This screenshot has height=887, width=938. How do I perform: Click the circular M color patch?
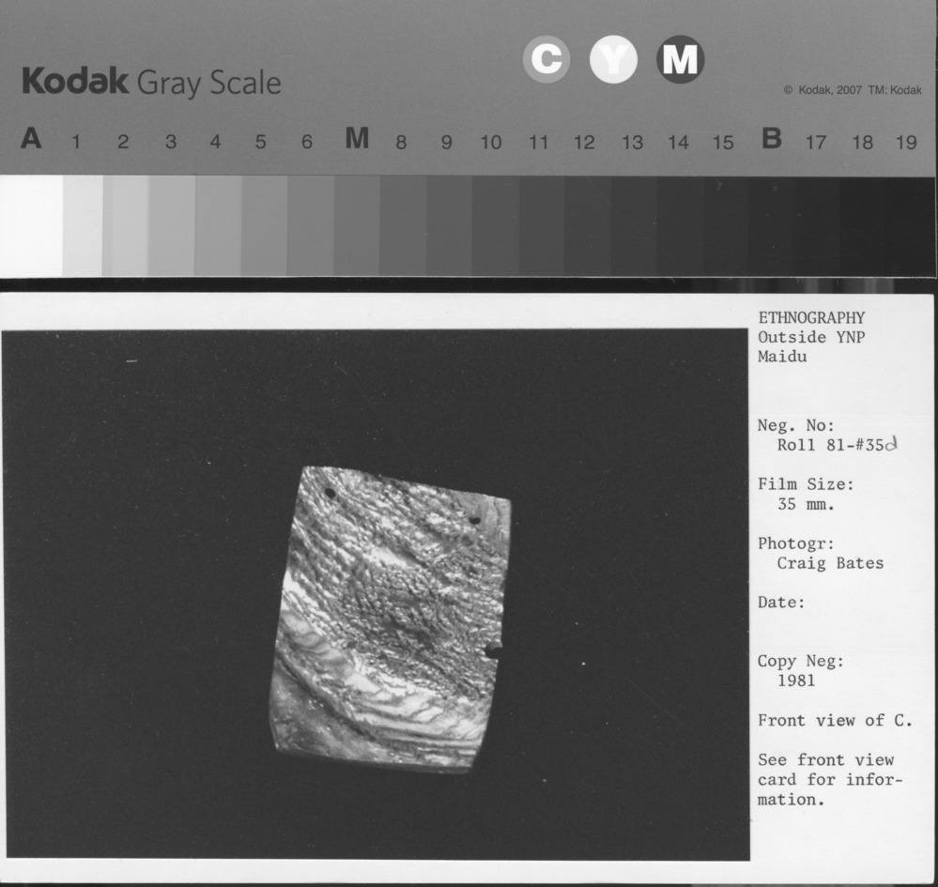point(680,60)
